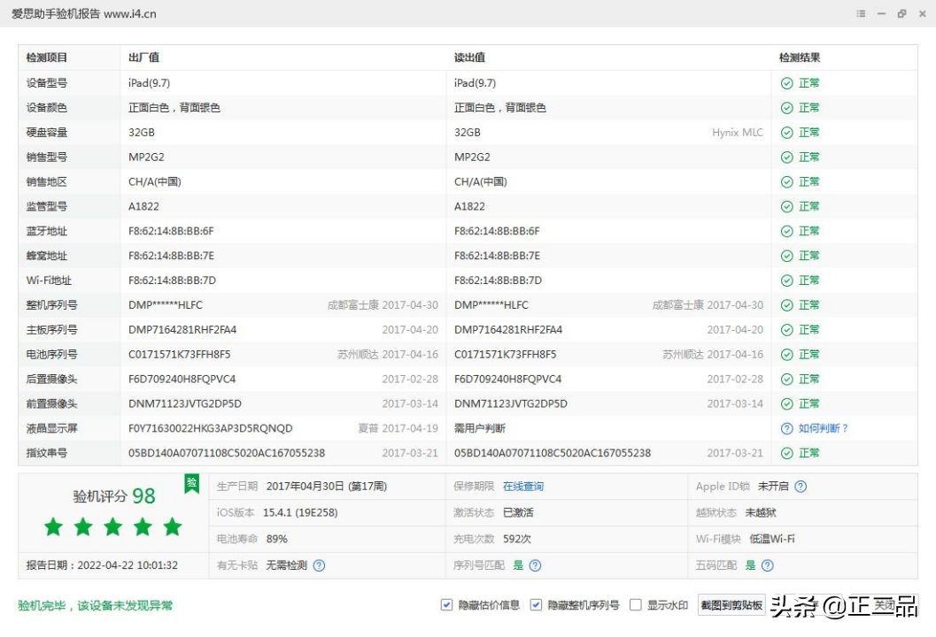Uncheck the 隐藏估价信息 checkbox
The height and width of the screenshot is (637, 936).
(x=445, y=604)
